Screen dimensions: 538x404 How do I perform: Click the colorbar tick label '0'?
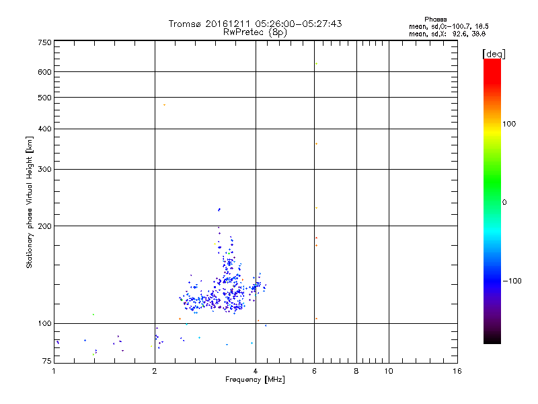click(x=504, y=203)
